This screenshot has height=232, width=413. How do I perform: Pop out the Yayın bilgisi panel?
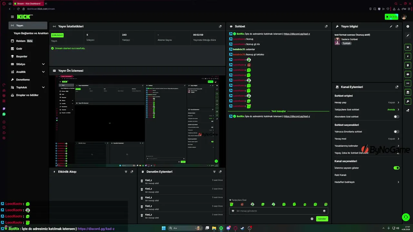tap(397, 26)
